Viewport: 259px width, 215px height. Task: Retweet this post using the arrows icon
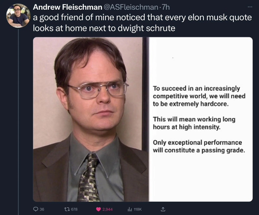click(x=66, y=209)
